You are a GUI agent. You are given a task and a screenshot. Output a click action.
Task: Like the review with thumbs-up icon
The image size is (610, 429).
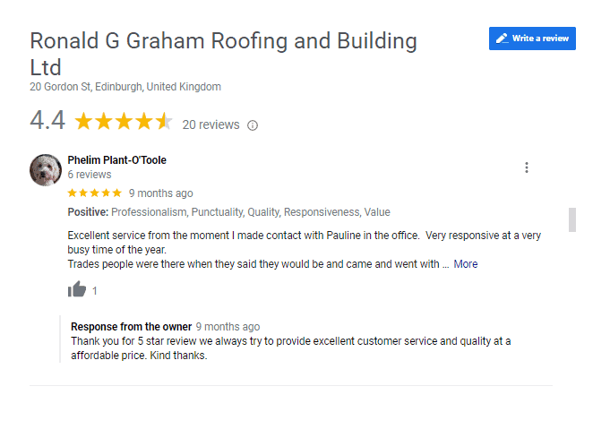click(x=77, y=289)
